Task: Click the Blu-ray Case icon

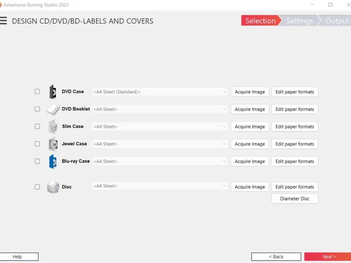Action: coord(53,161)
